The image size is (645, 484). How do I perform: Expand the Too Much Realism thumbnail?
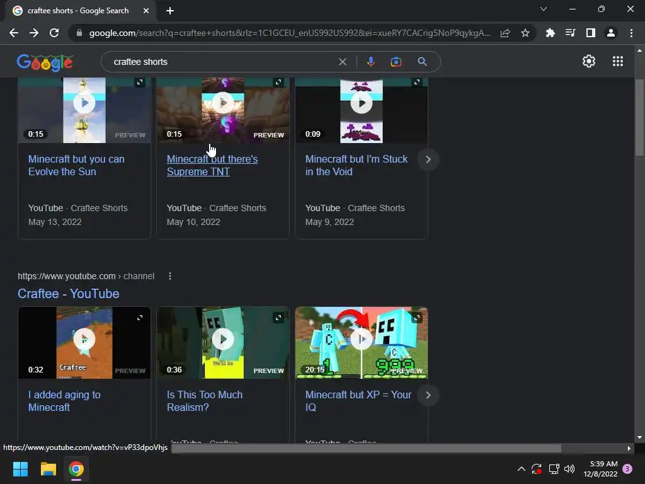pyautogui.click(x=278, y=318)
